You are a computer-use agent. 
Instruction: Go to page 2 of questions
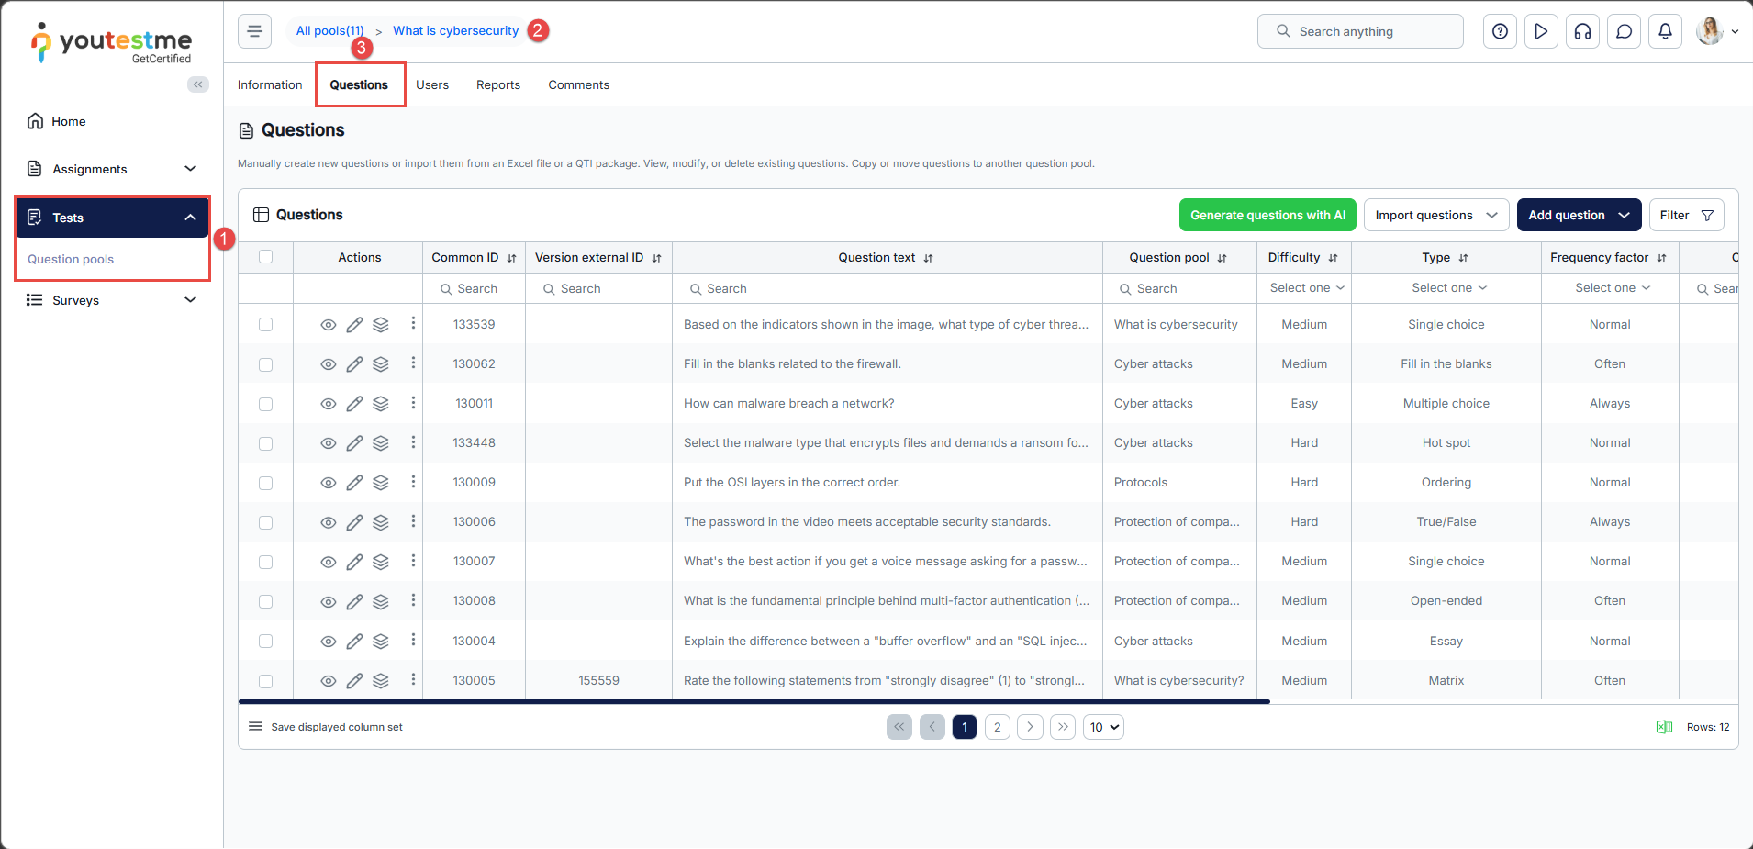(x=997, y=727)
